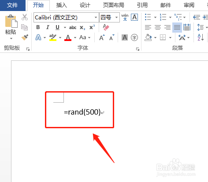Apply character border icon

134,17
